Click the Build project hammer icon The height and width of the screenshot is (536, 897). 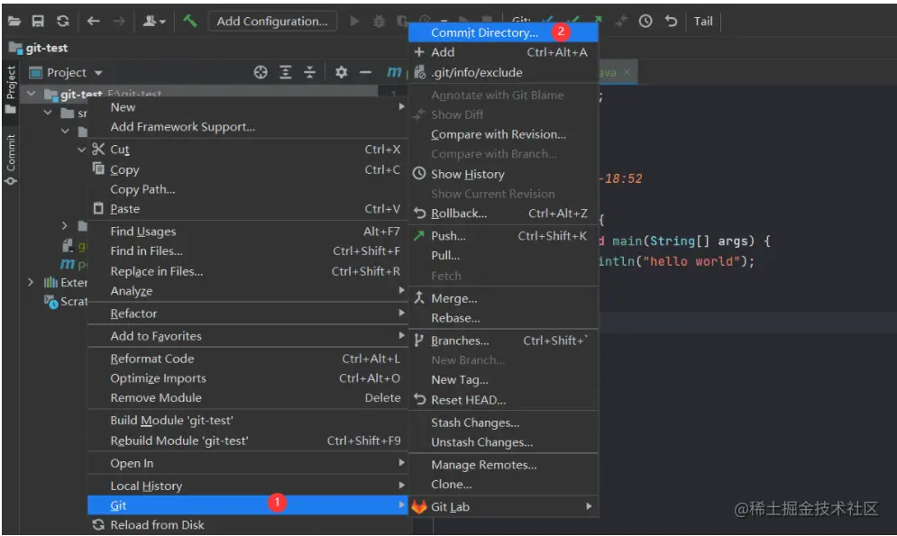click(x=190, y=21)
